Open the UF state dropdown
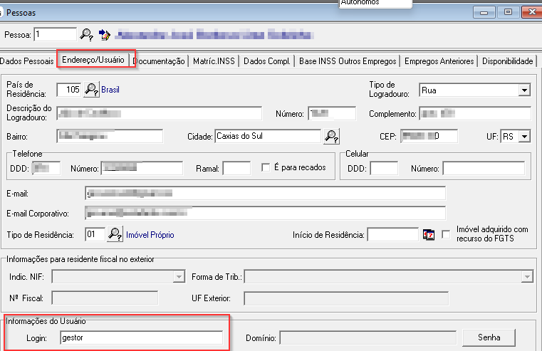This screenshot has width=542, height=351. coord(525,136)
